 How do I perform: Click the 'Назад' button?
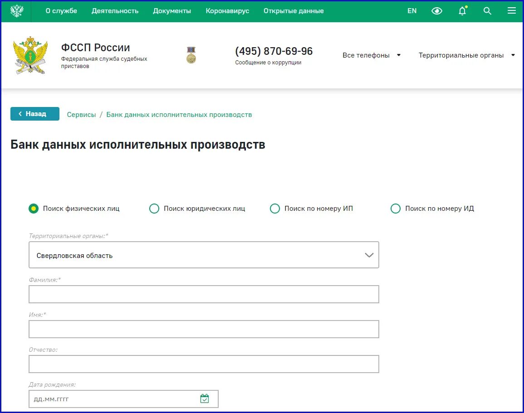click(x=35, y=114)
